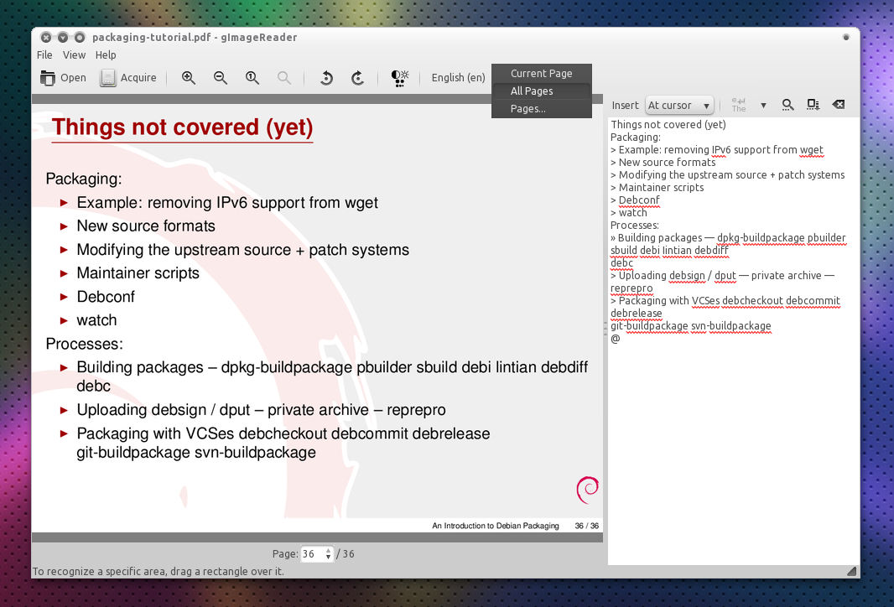Click 'Debconf' bullet on the slide

click(x=106, y=297)
